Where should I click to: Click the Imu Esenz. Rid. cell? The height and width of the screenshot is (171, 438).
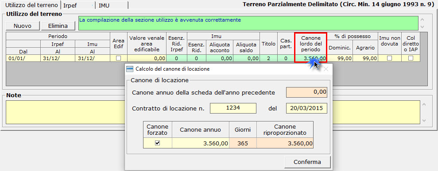point(196,58)
